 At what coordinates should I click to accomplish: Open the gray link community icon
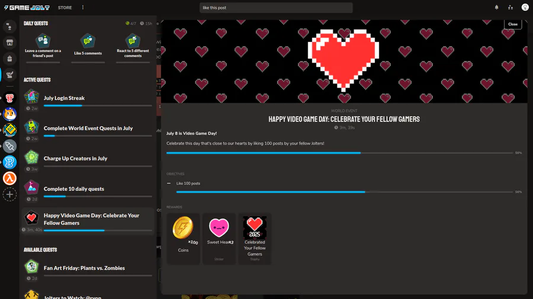pos(9,146)
